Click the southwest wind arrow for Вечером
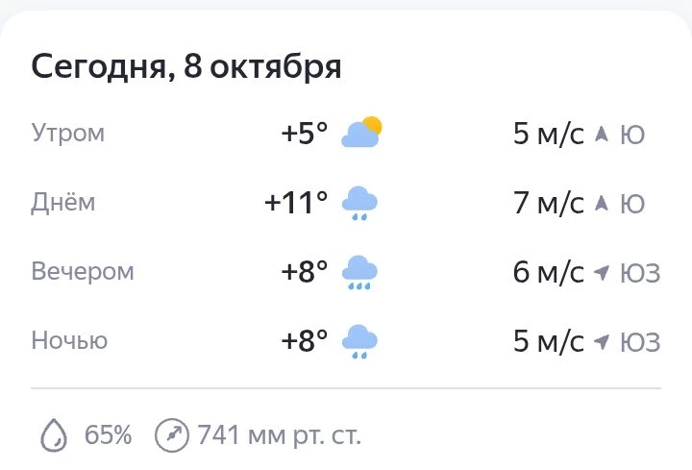Screen dimensions: 692x470 pyautogui.click(x=602, y=272)
